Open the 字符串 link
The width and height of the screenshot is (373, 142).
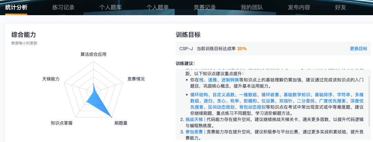coord(344,94)
